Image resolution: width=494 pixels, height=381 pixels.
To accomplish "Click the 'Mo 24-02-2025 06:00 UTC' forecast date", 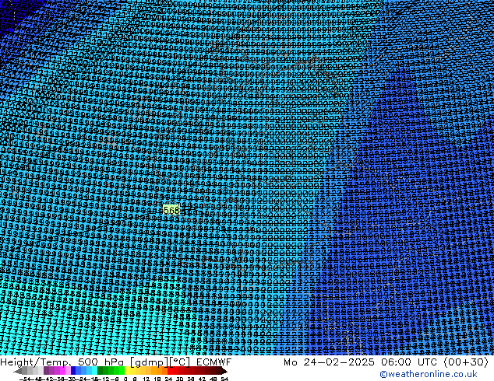I will click(362, 362).
